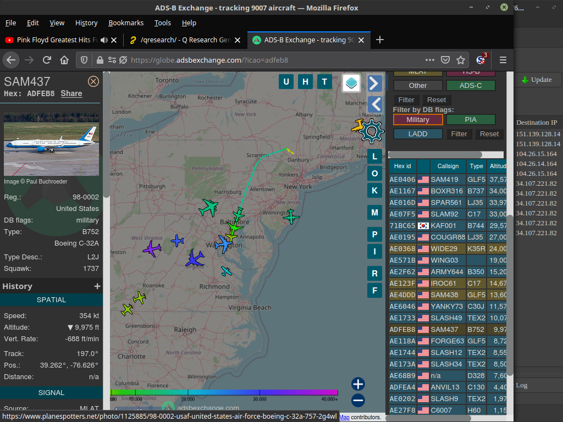Click the T map toggle button
This screenshot has width=563, height=422.
click(x=324, y=81)
